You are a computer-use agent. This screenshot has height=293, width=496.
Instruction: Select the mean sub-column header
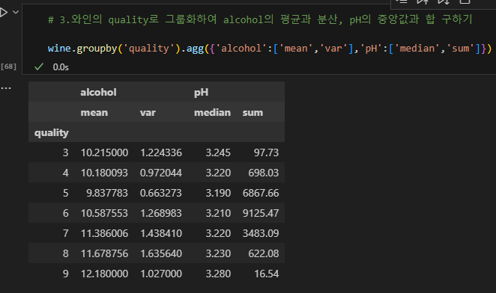[94, 112]
